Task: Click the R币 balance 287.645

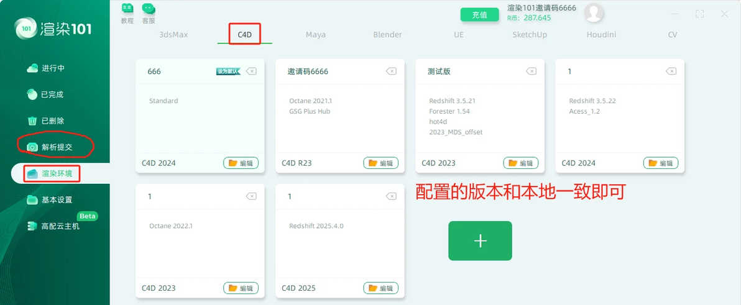Action: coord(529,18)
